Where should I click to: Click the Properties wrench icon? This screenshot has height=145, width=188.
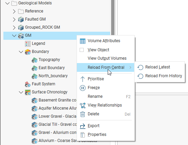(83, 135)
